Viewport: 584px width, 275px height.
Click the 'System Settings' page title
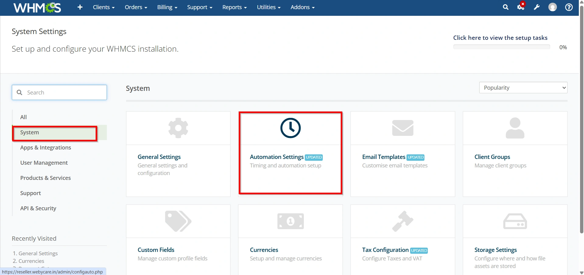(x=39, y=32)
